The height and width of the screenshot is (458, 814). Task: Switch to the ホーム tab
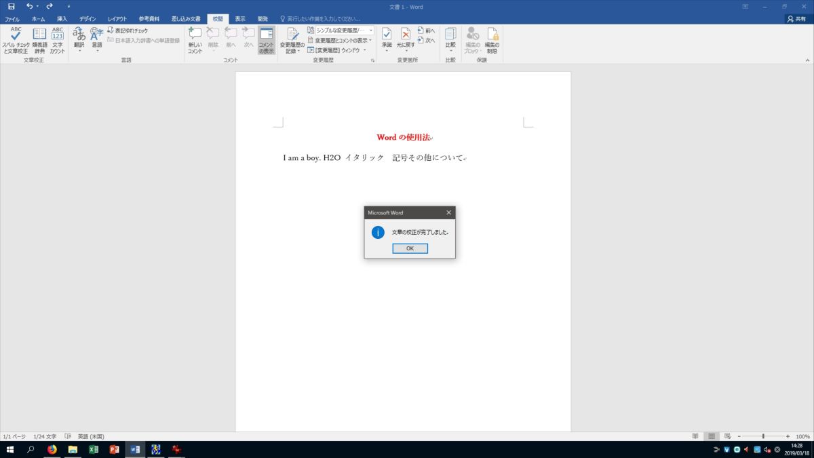[38, 19]
